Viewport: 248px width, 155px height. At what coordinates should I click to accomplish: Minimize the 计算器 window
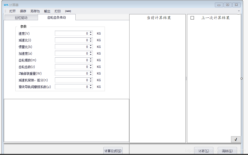(219, 5)
